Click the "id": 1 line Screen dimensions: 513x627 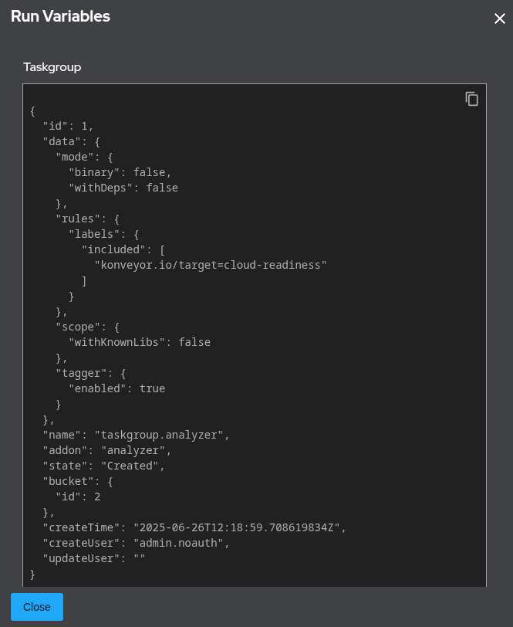(x=68, y=126)
